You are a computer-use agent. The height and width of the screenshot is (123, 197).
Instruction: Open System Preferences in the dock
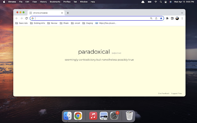[115, 116]
